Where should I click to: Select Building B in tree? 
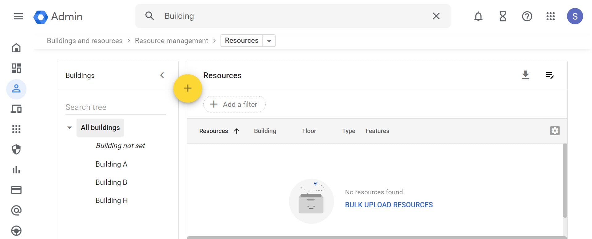pos(111,182)
